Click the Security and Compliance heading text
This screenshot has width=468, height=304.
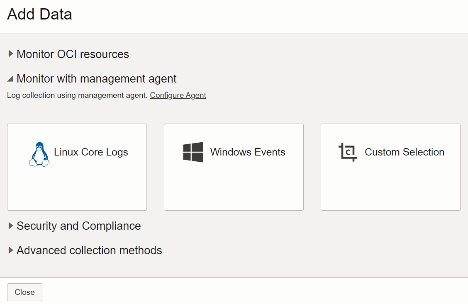pyautogui.click(x=79, y=226)
